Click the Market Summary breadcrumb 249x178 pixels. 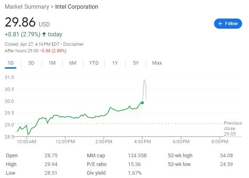tap(27, 7)
